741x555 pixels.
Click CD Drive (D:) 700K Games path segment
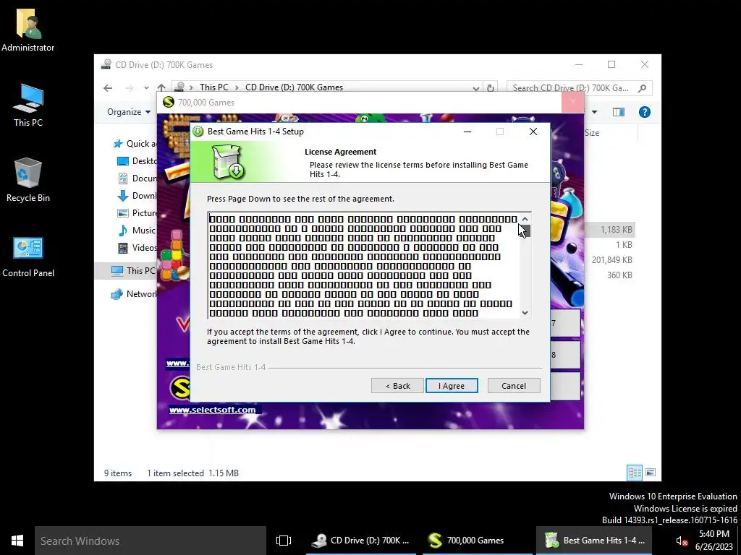coord(294,87)
